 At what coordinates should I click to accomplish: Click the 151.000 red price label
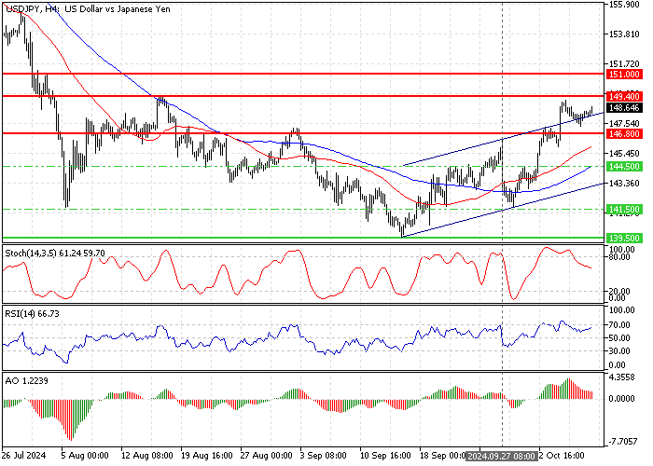pos(624,74)
